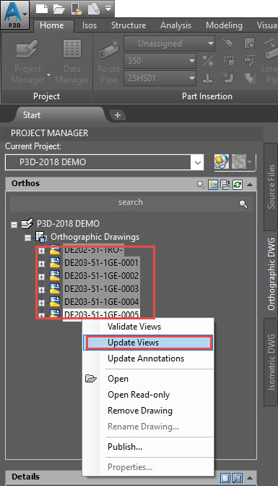Screen dimensions: 278x486
Task: Click the Data Manager ribbon button
Action: pos(72,62)
